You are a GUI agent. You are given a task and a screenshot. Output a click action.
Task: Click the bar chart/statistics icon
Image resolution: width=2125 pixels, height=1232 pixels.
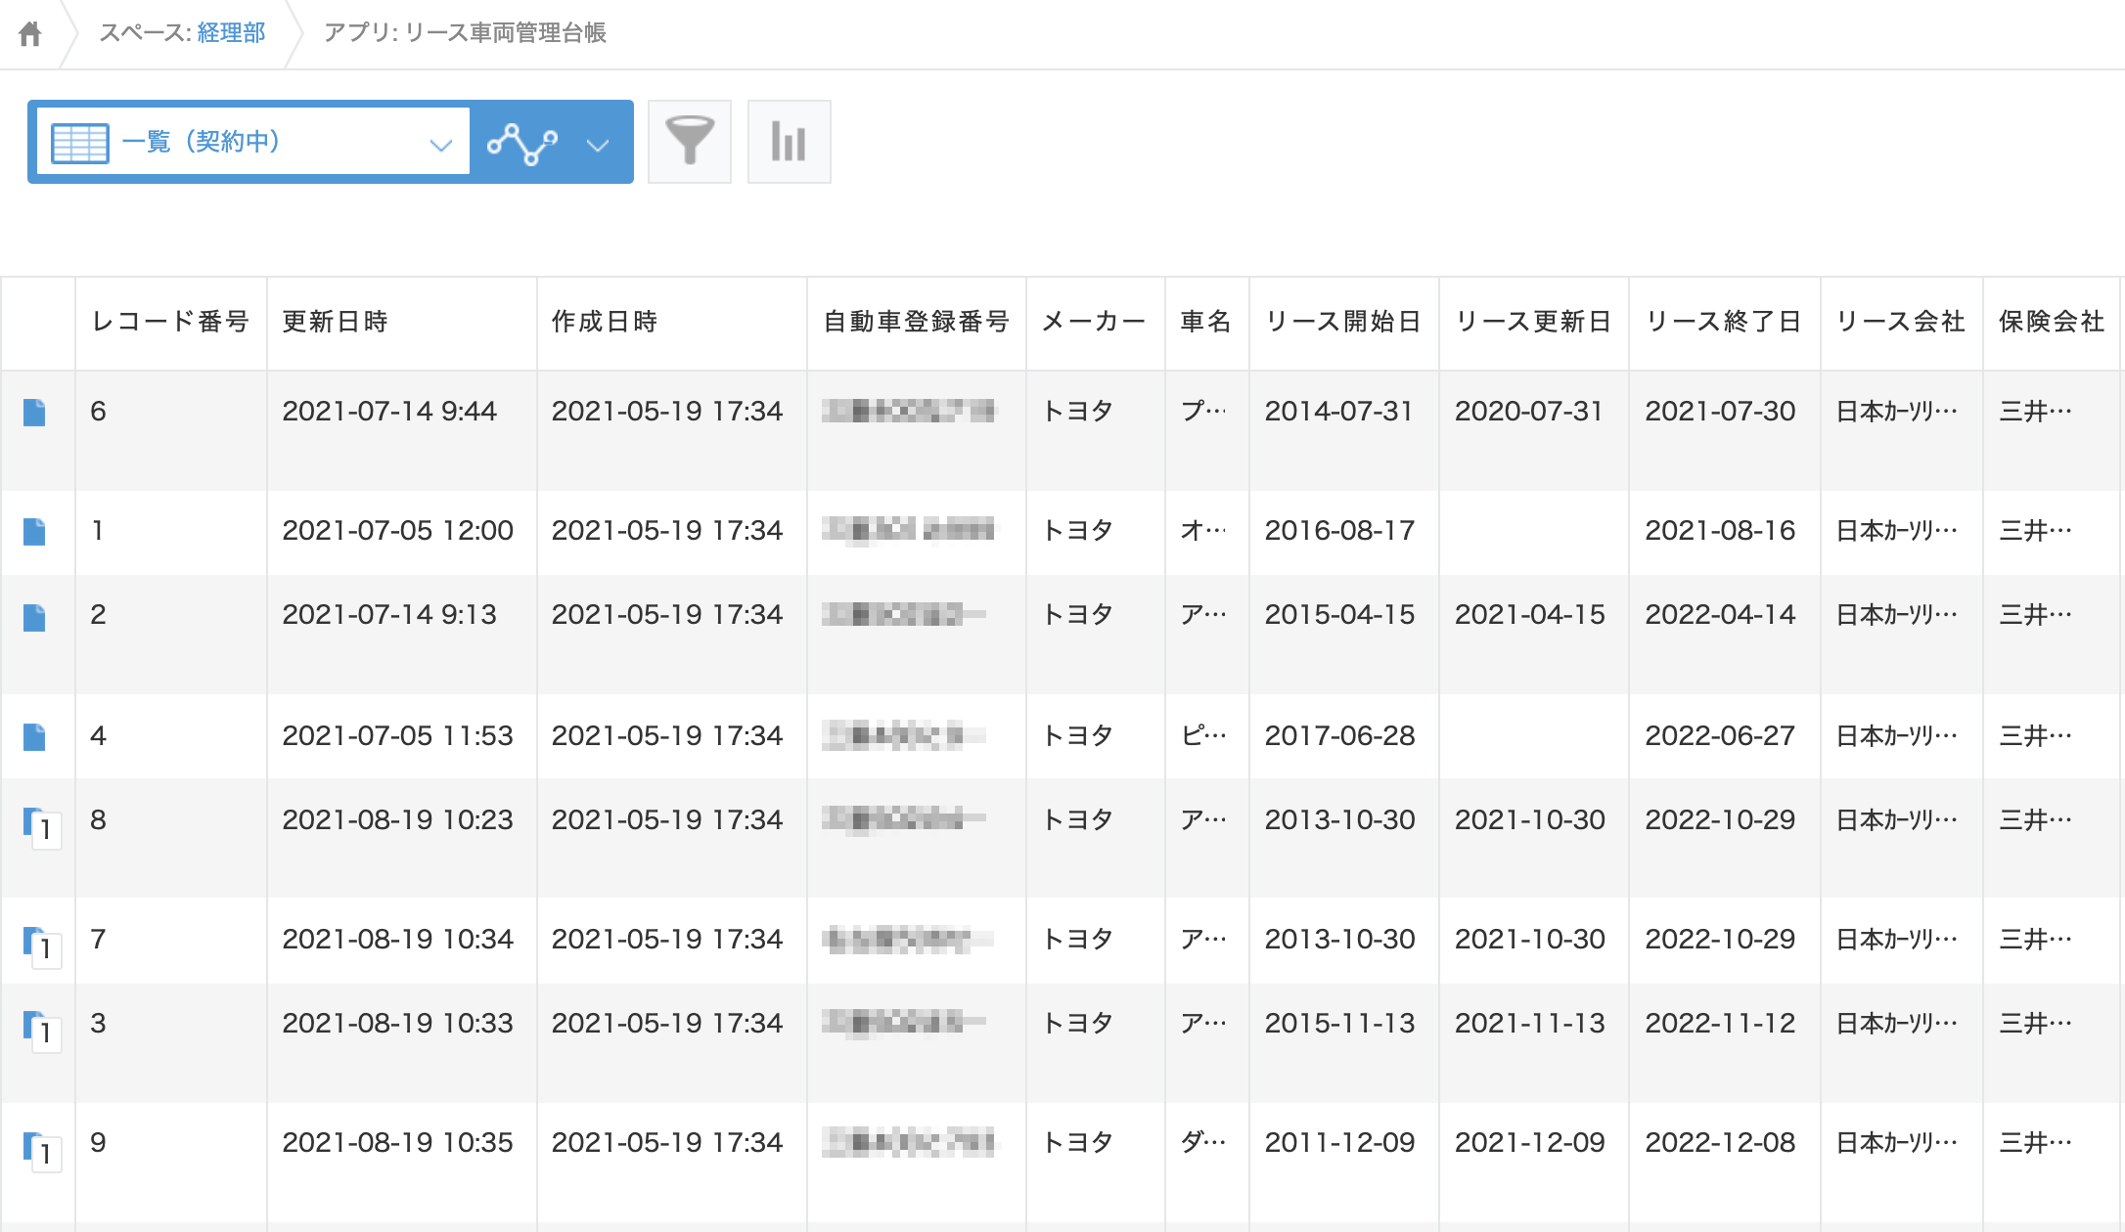[x=787, y=141]
